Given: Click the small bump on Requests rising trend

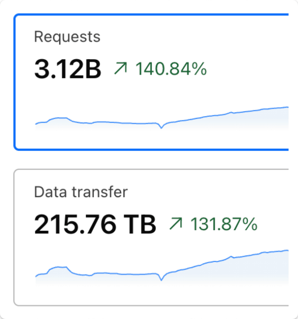Looking at the screenshot, I should point(231,112).
